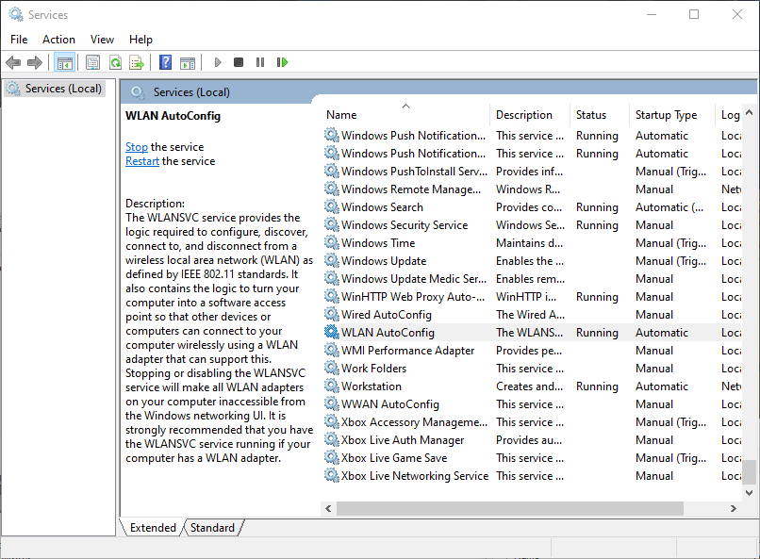The image size is (760, 559).
Task: Click the Stop Service toolbar button
Action: [239, 62]
